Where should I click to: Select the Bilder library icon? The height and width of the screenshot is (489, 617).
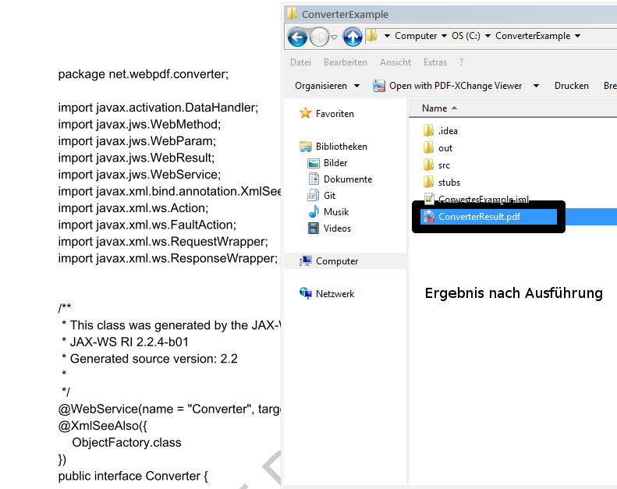click(x=314, y=163)
